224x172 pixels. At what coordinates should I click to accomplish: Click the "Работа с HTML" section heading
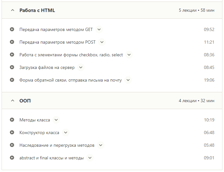pos(37,10)
